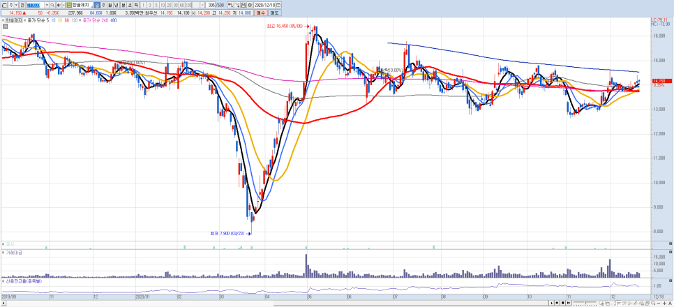Click the 매수 buy button
The image size is (674, 307).
260,13
